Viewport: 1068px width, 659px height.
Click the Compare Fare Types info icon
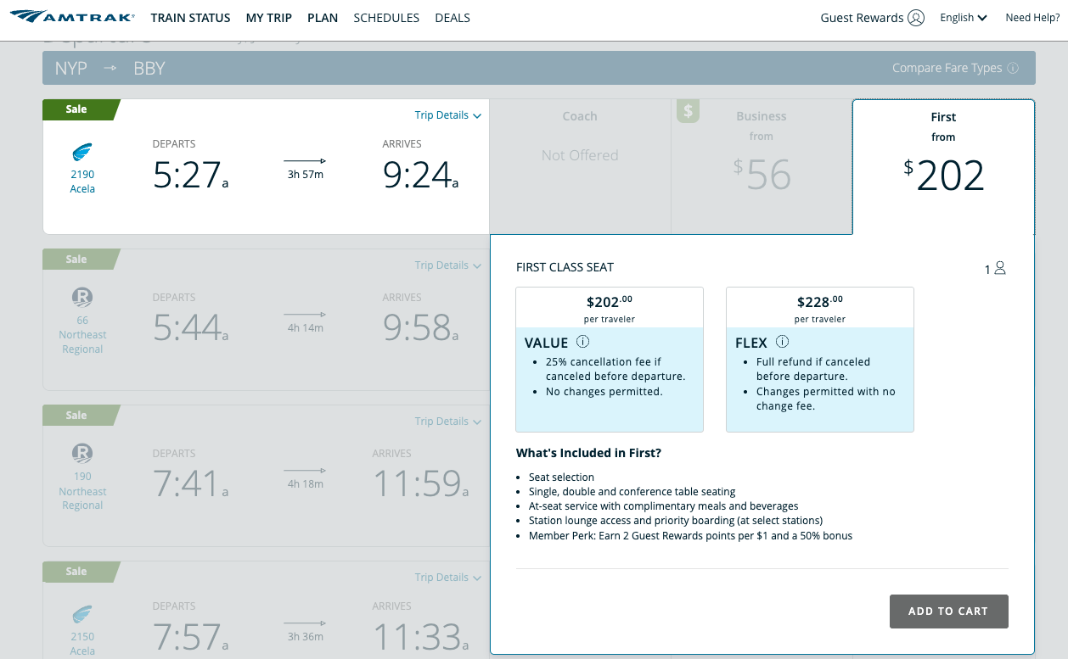click(1013, 68)
